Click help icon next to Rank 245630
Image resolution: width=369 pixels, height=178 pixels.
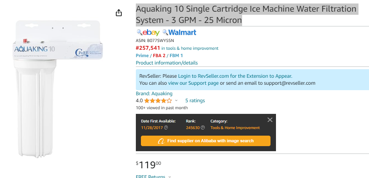[203, 128]
